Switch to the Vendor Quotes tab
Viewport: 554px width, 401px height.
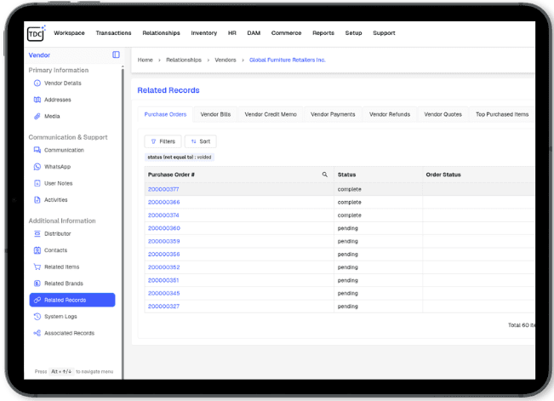coord(443,114)
